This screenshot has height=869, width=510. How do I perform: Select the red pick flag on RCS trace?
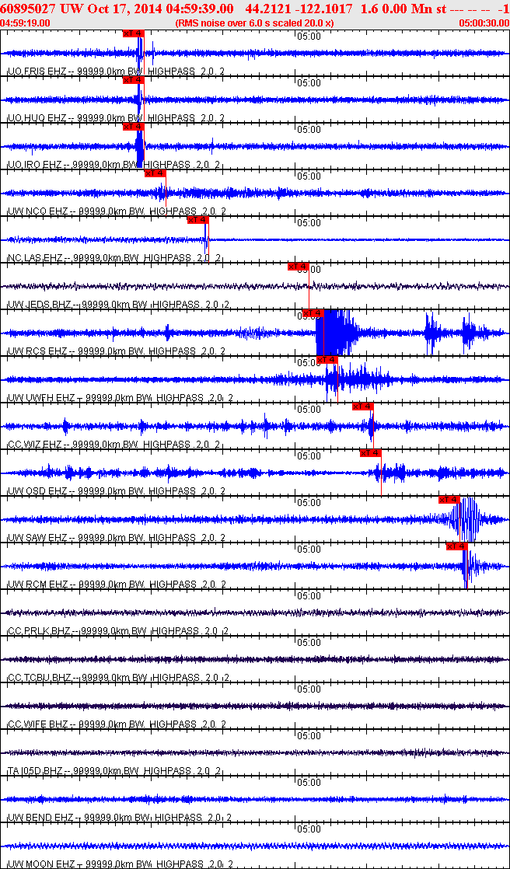[x=313, y=313]
